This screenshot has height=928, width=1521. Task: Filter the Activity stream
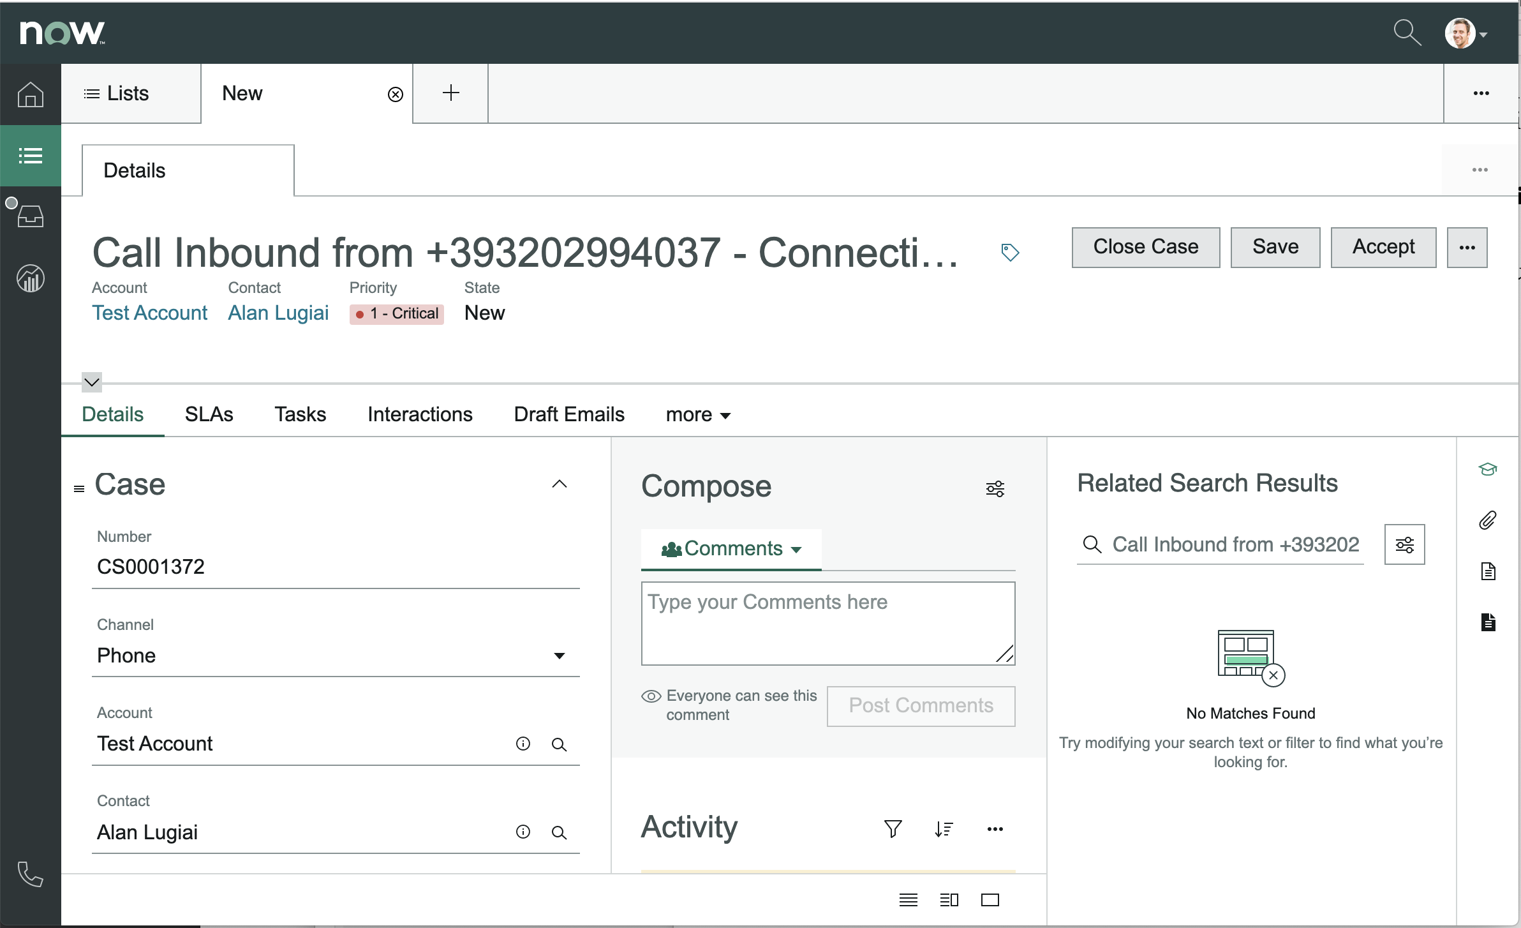coord(893,828)
